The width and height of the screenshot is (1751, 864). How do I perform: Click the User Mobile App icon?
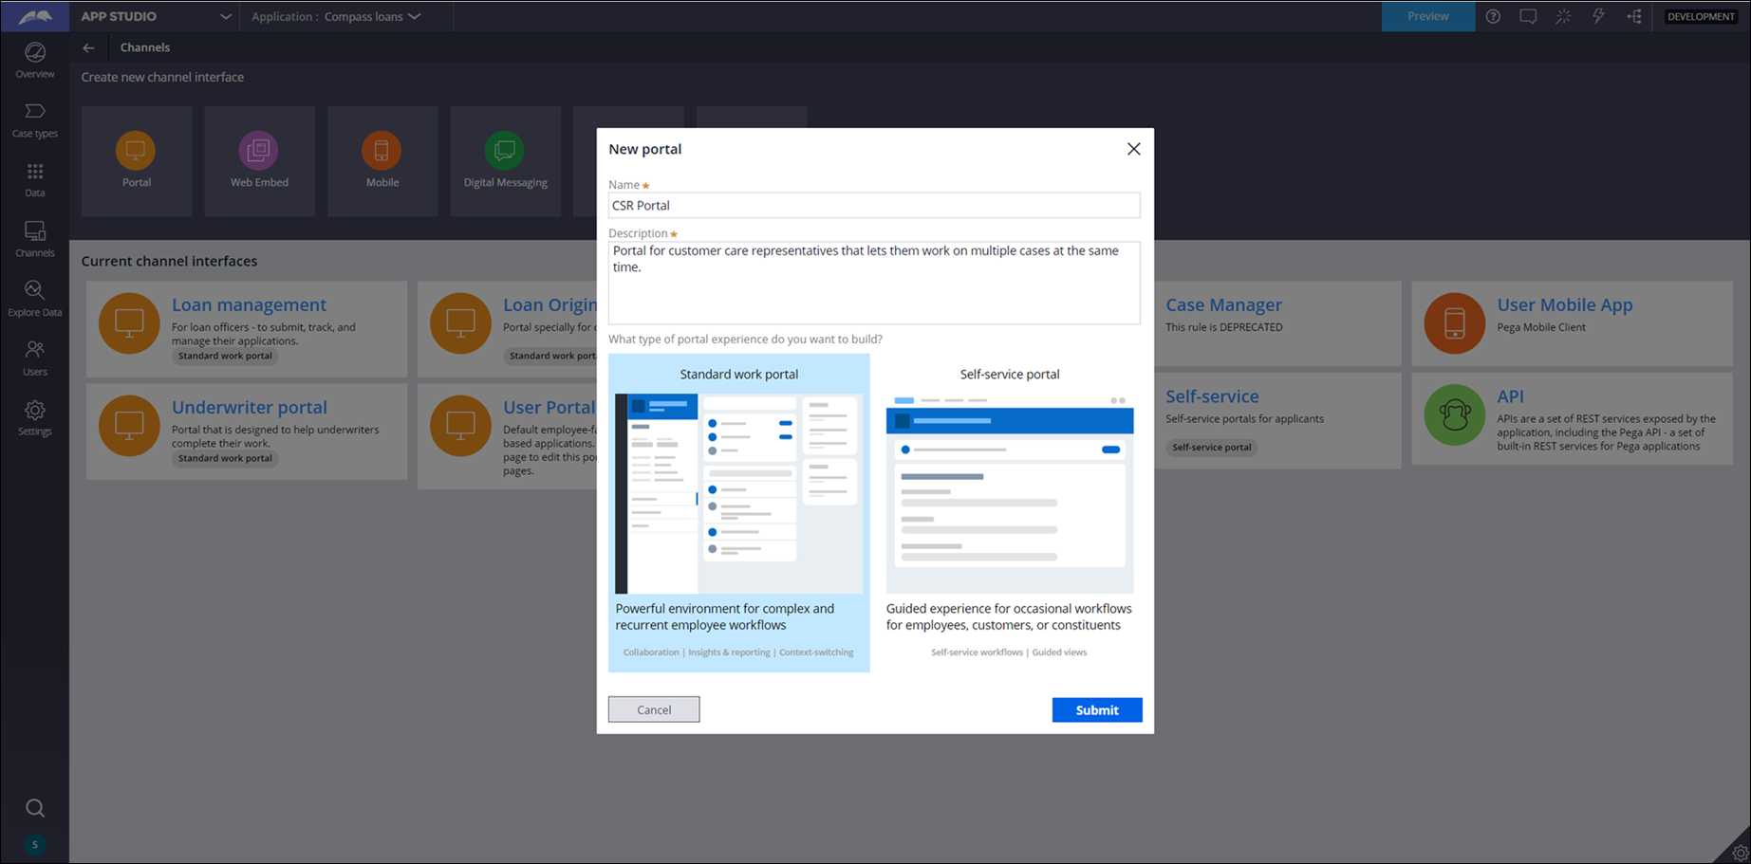[1454, 323]
